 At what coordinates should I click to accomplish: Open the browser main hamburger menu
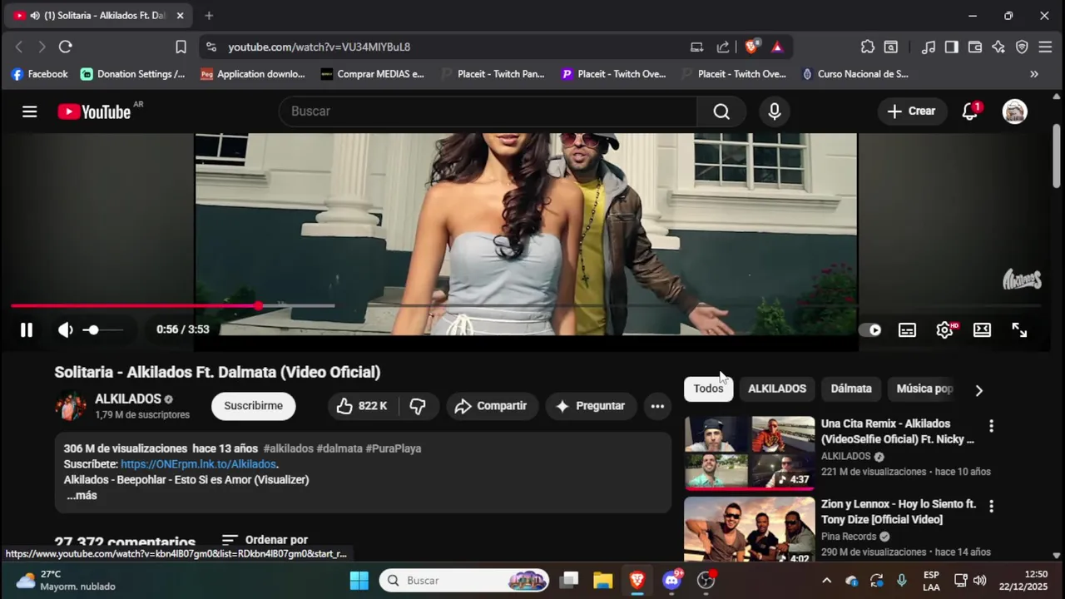pyautogui.click(x=1046, y=47)
